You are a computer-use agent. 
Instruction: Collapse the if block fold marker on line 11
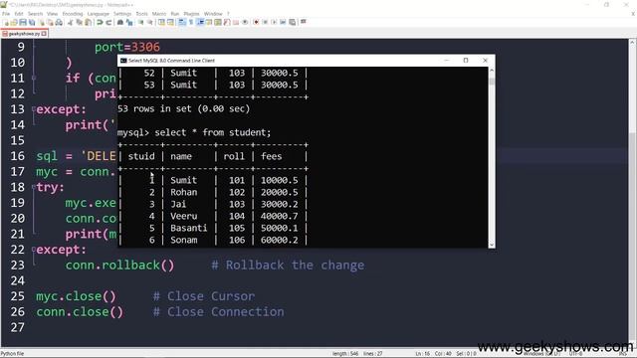click(x=34, y=78)
